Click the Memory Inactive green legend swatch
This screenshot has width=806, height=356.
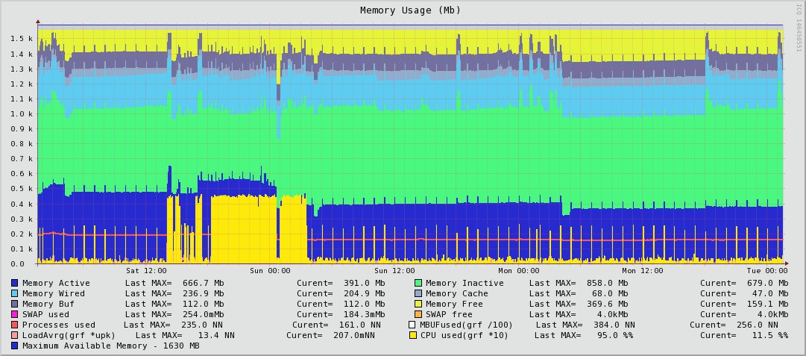click(x=418, y=283)
